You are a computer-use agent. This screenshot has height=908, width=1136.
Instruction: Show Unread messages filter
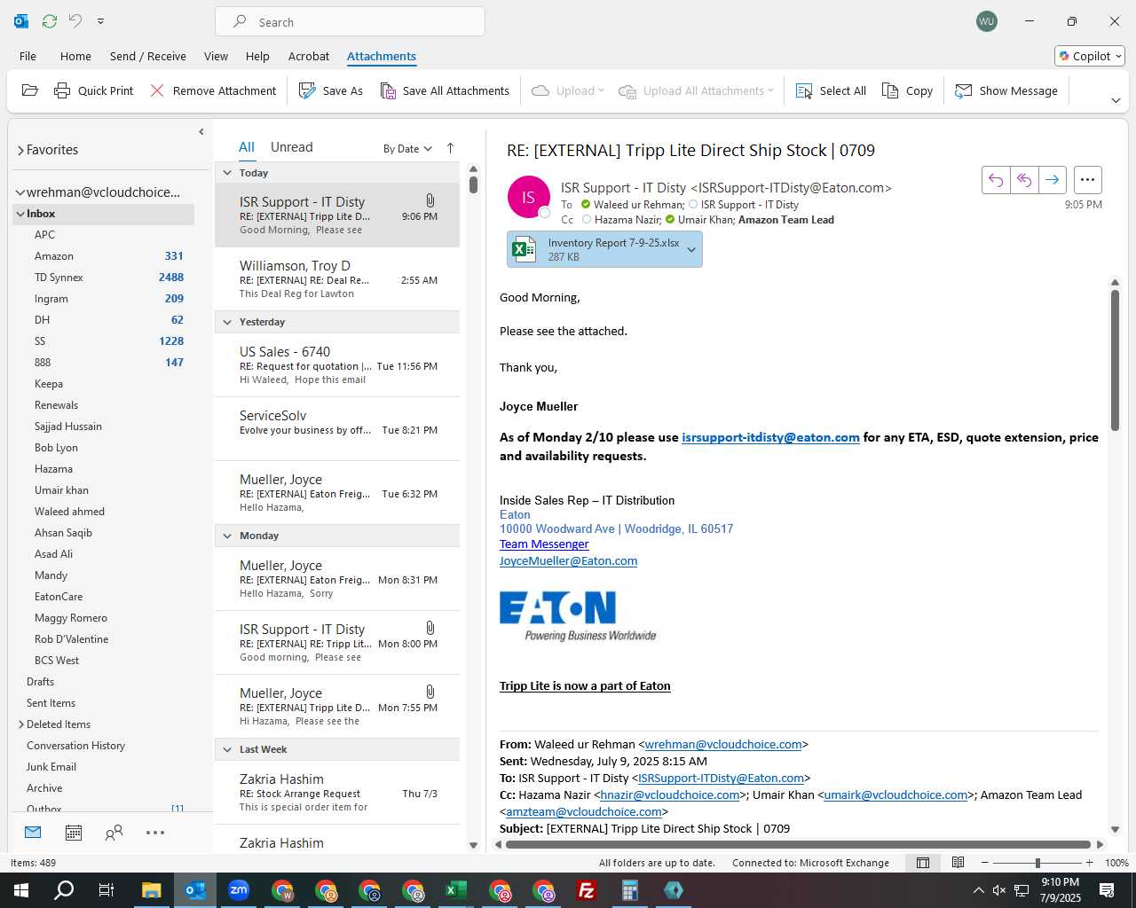(291, 147)
